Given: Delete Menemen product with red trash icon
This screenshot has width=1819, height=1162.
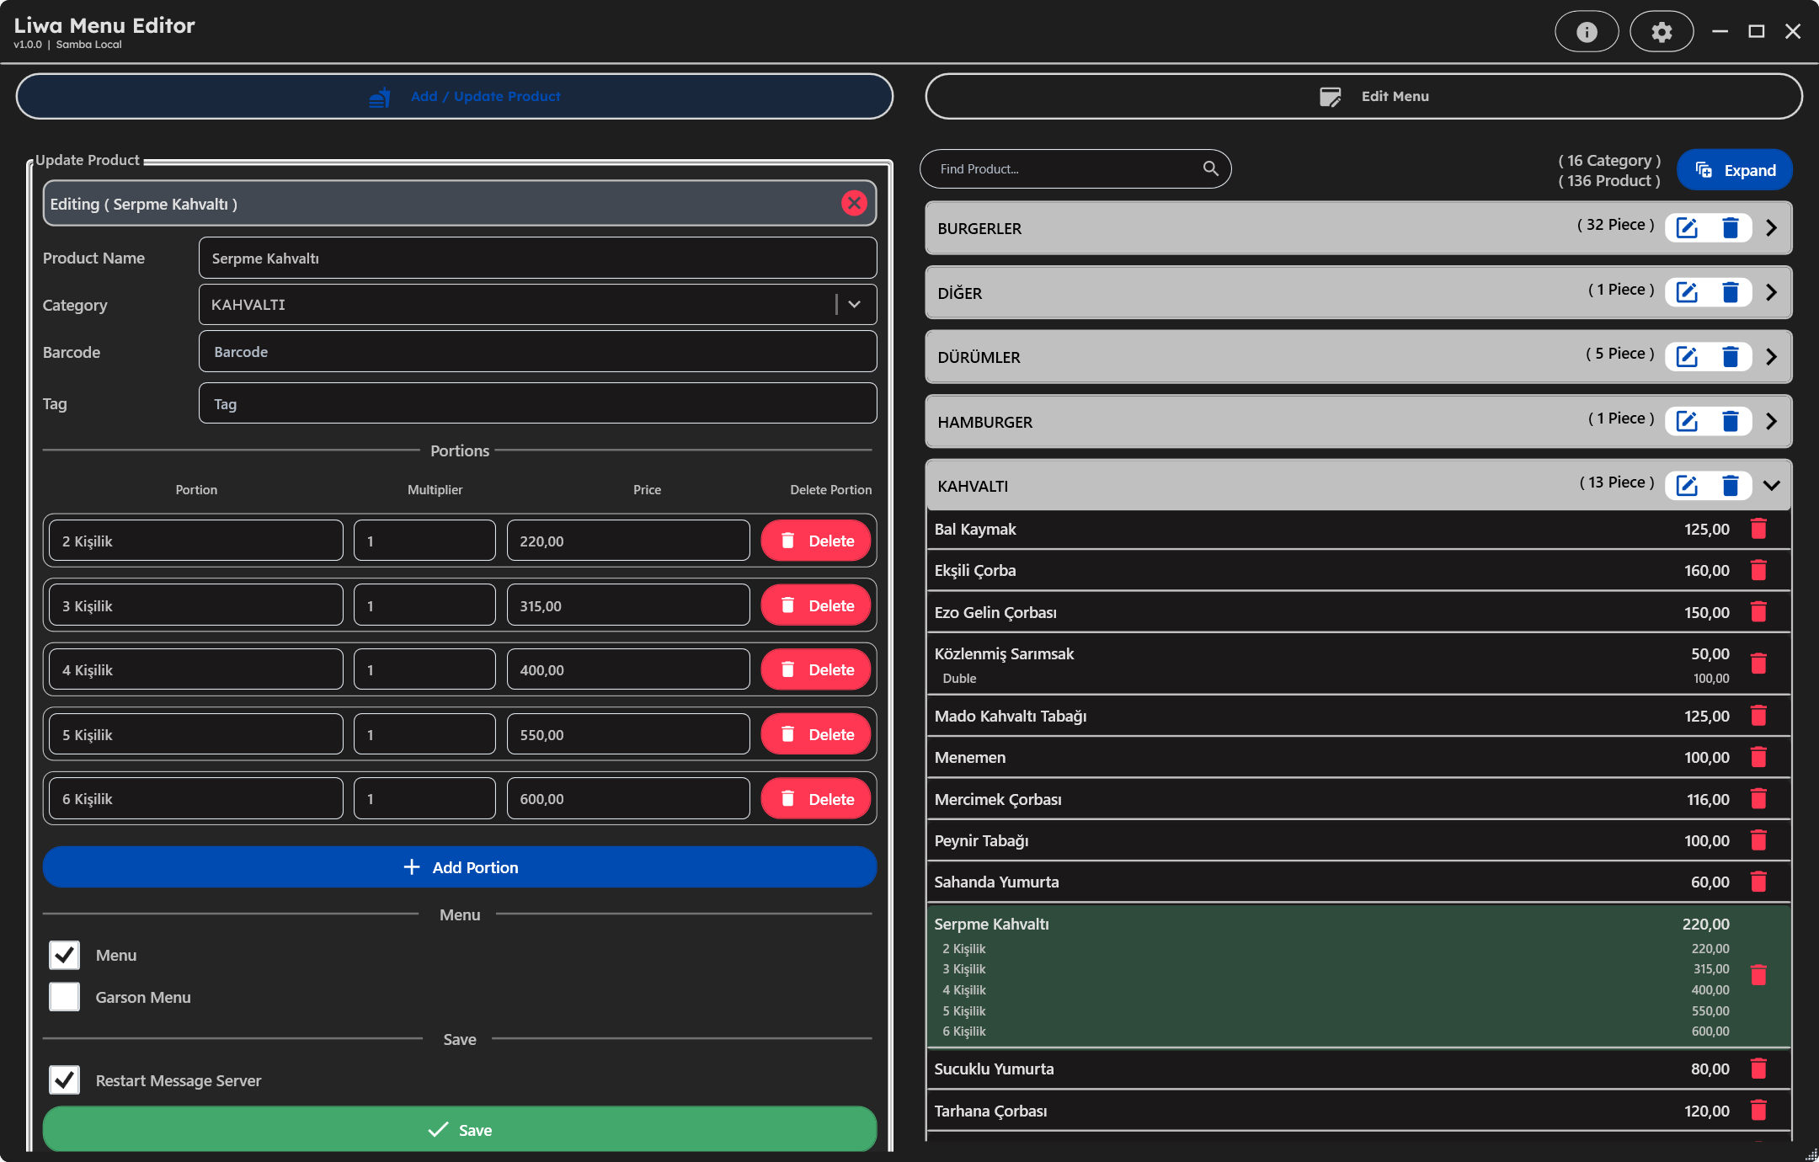Looking at the screenshot, I should tap(1758, 757).
